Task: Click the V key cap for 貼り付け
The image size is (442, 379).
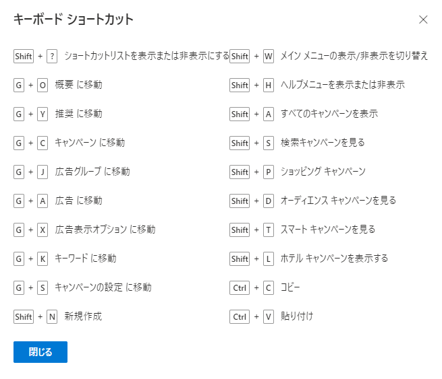Action: pyautogui.click(x=268, y=316)
